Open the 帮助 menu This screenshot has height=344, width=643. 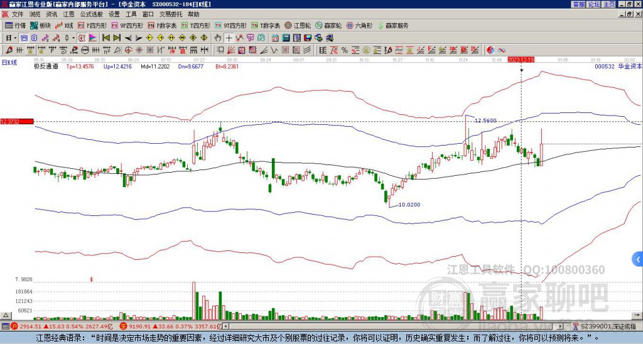193,14
